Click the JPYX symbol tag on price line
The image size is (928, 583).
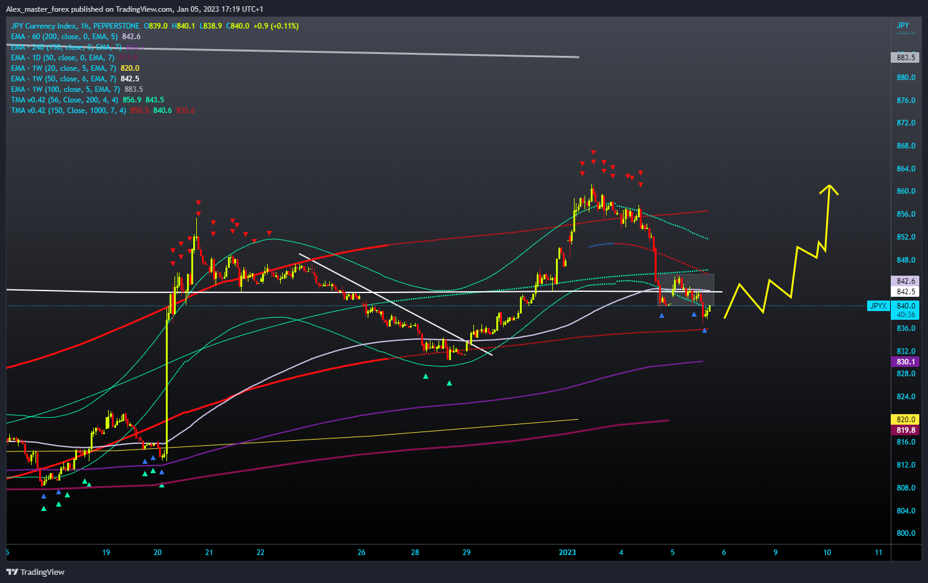(878, 306)
